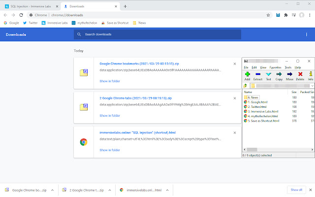This screenshot has width=315, height=197.
Task: Click the Copy icon in 7-Zip toolbar
Action: (x=279, y=75)
